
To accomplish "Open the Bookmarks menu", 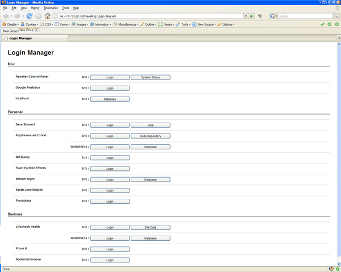I will click(x=51, y=8).
